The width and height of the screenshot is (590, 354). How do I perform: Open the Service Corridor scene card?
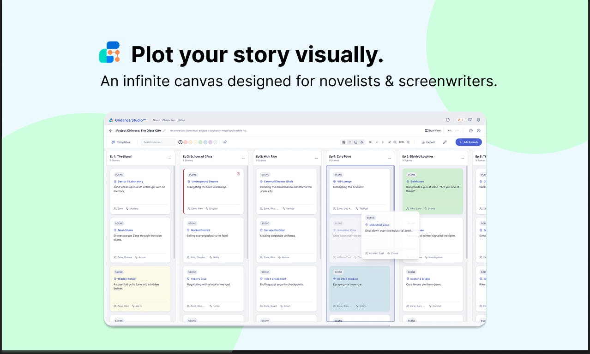point(287,240)
